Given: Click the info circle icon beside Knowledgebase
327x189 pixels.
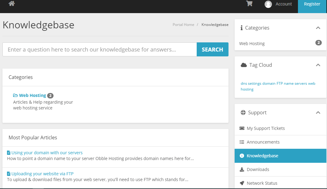Looking at the screenshot, I should click(242, 156).
